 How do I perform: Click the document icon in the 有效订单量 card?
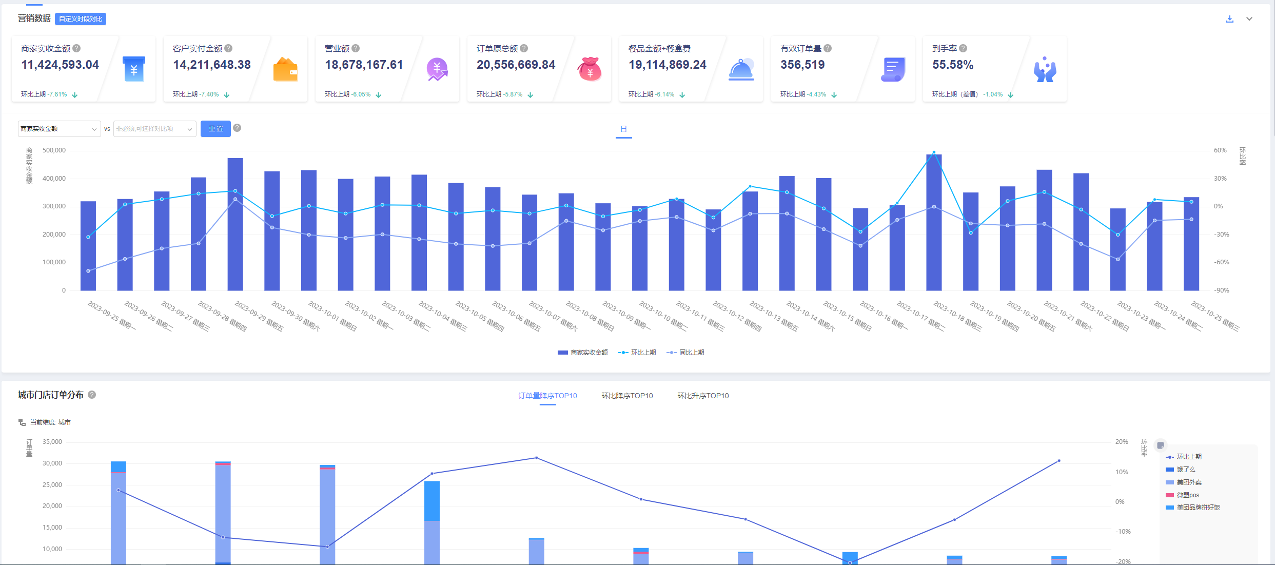click(893, 70)
